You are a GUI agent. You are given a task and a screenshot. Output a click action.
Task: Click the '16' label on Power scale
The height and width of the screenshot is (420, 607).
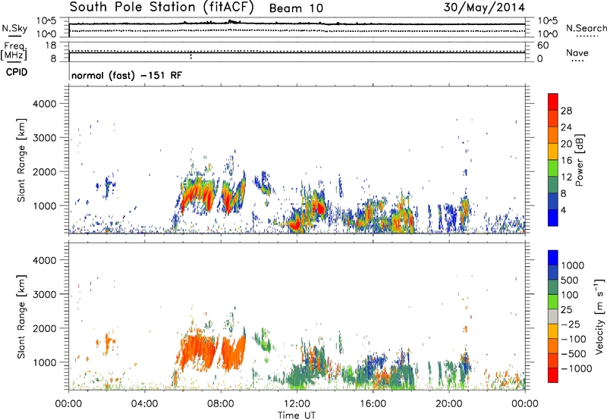566,160
